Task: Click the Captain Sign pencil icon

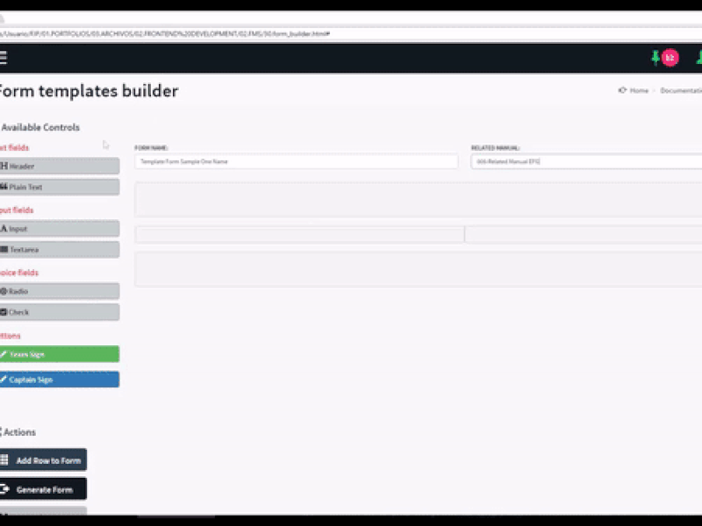Action: pos(4,380)
